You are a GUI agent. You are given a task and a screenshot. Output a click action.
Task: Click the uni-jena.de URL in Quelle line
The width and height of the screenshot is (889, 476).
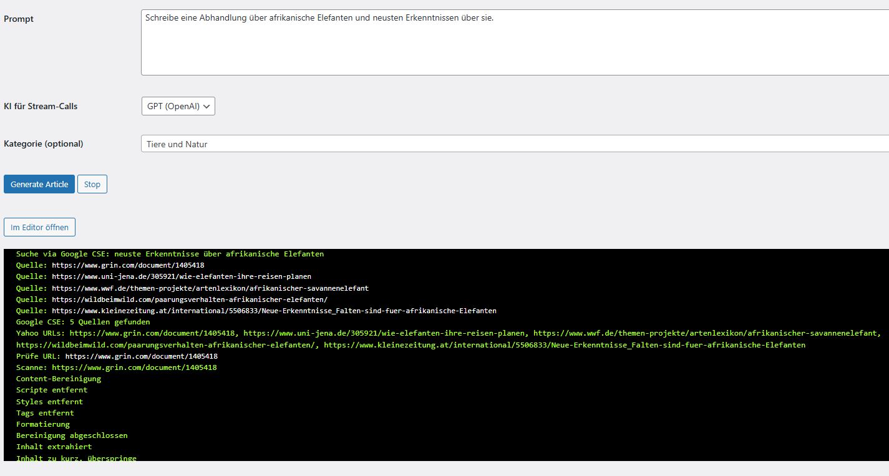(181, 276)
